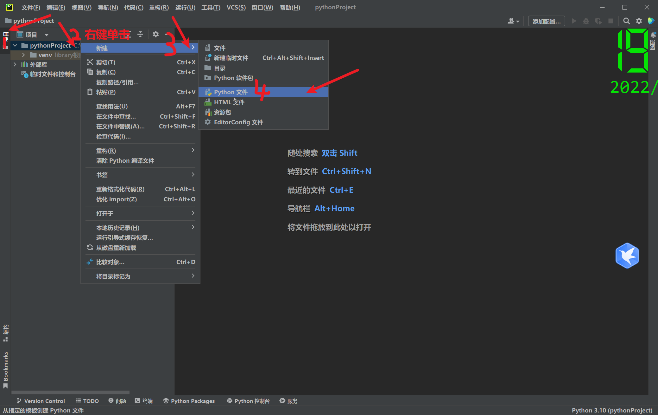Click the reload from disk icon
The height and width of the screenshot is (415, 658).
pos(90,248)
